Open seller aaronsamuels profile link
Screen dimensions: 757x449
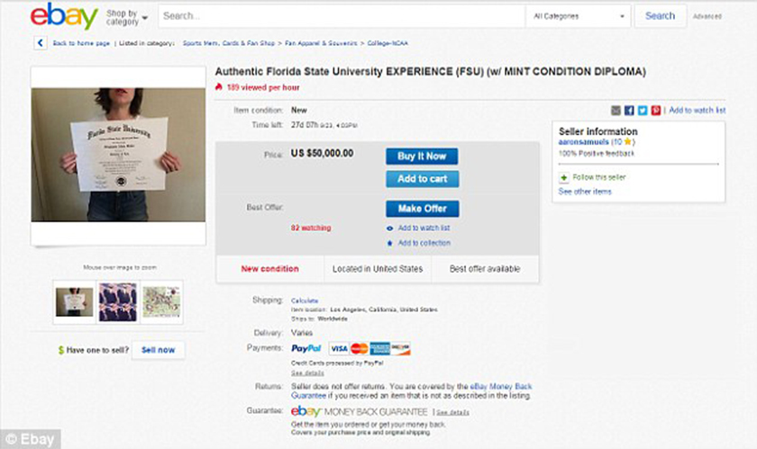583,142
